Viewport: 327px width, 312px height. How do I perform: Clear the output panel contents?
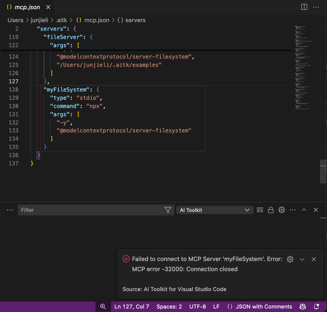(x=260, y=210)
